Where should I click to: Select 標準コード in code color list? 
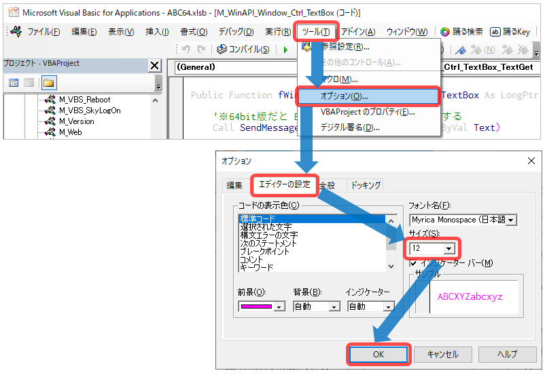coord(312,219)
